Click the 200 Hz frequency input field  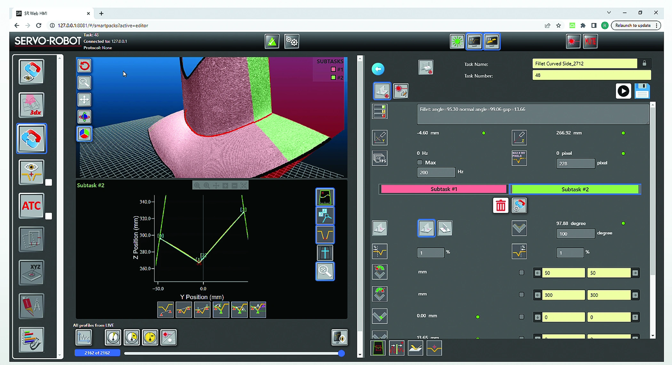click(x=436, y=172)
